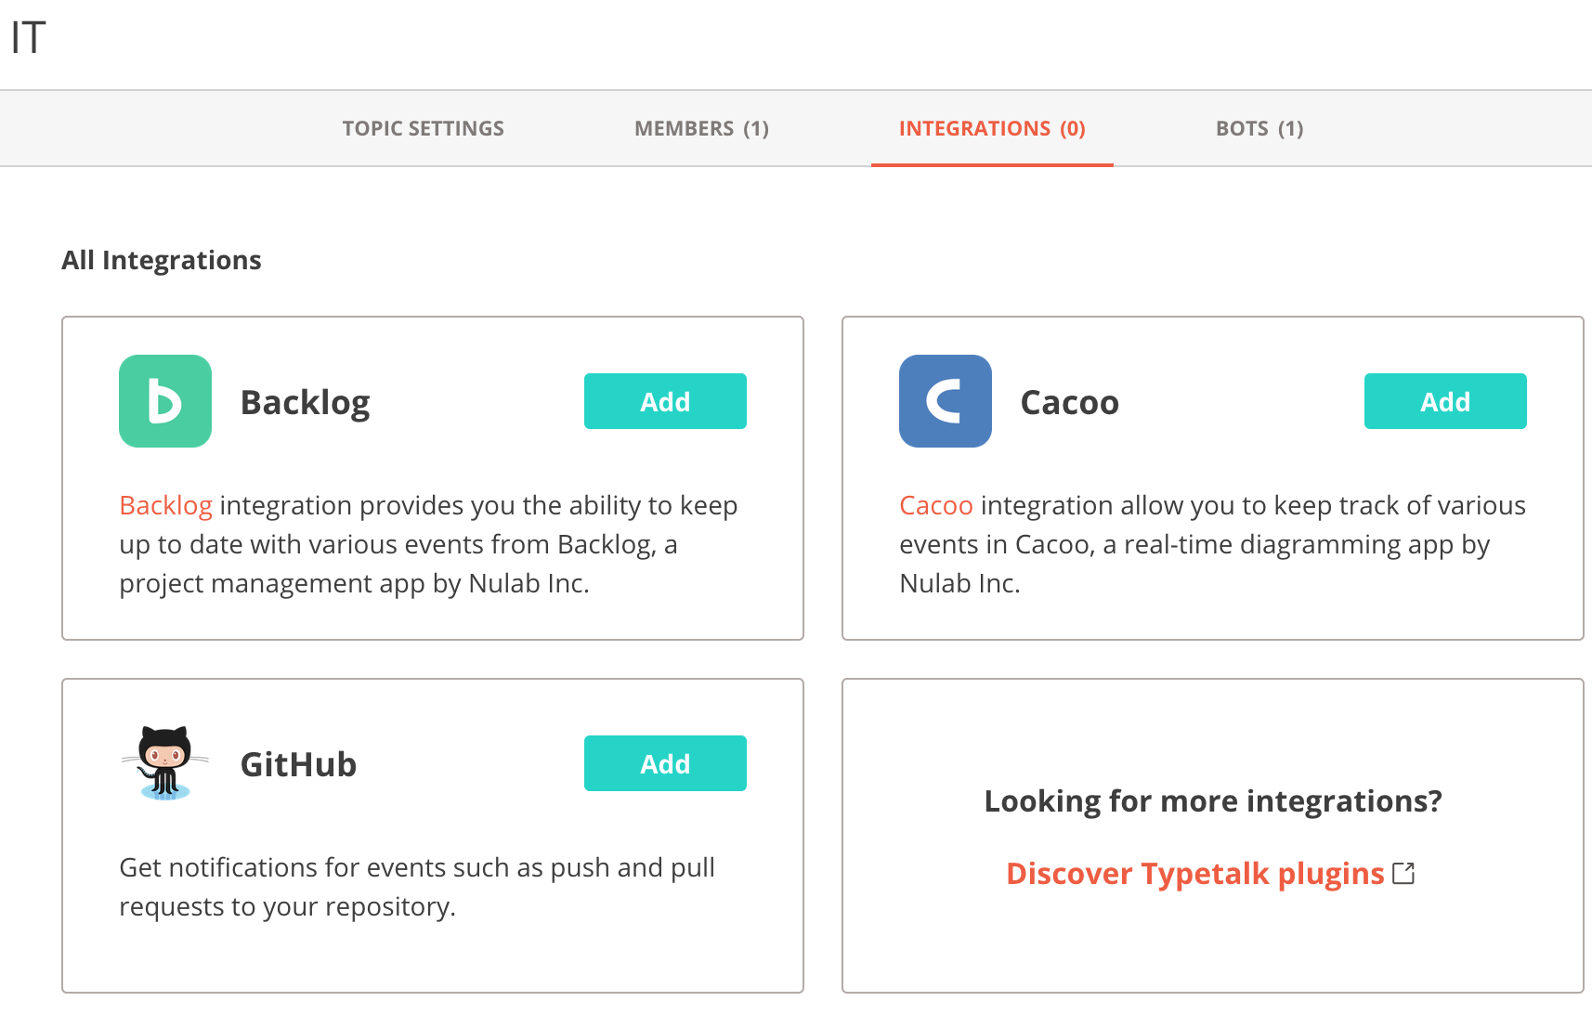Add the Backlog integration

point(665,401)
